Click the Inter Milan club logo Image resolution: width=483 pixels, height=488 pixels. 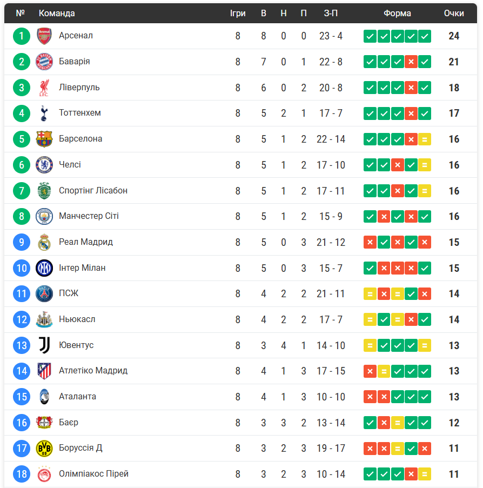tap(44, 268)
